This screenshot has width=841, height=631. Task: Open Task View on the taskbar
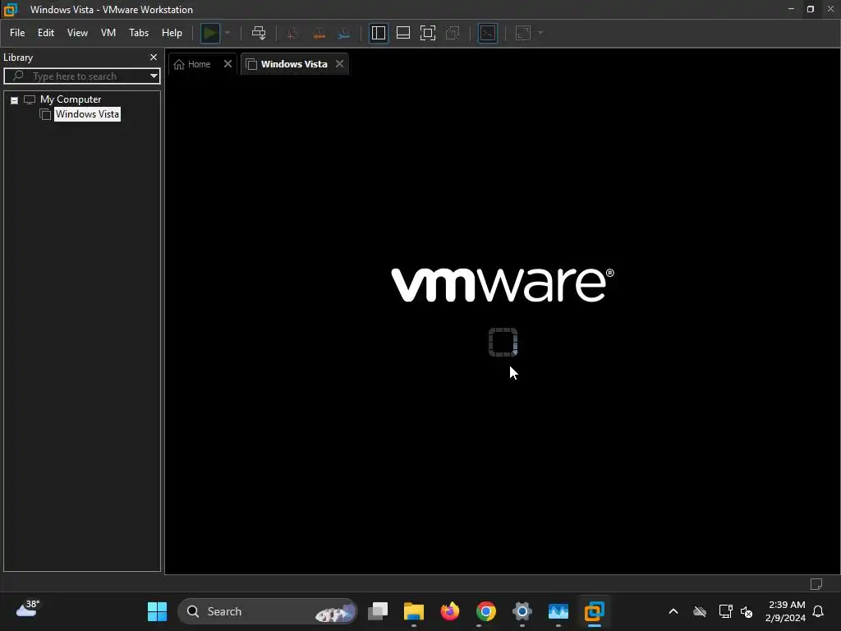click(378, 611)
